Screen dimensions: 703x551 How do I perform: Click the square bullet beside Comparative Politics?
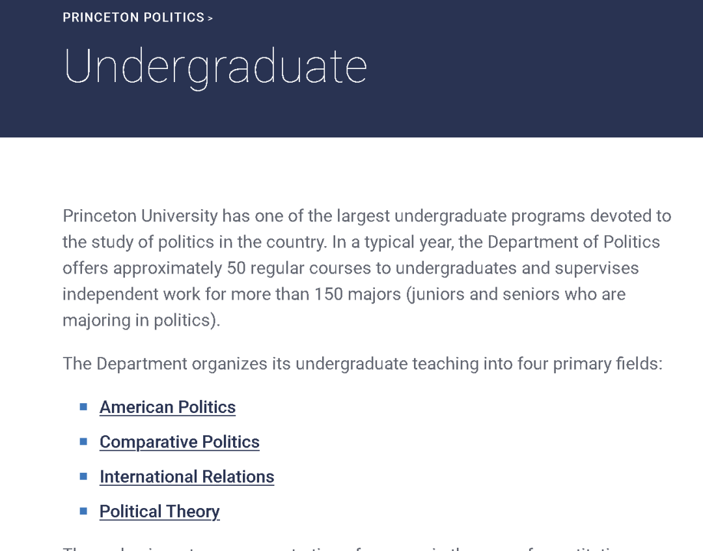coord(83,442)
